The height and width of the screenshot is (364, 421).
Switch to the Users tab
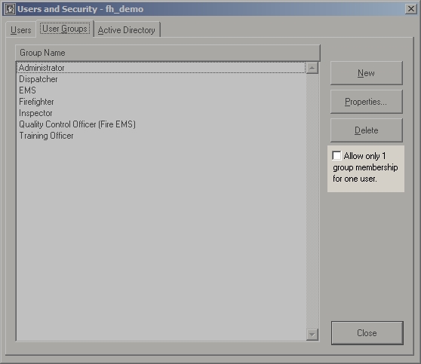pyautogui.click(x=21, y=30)
